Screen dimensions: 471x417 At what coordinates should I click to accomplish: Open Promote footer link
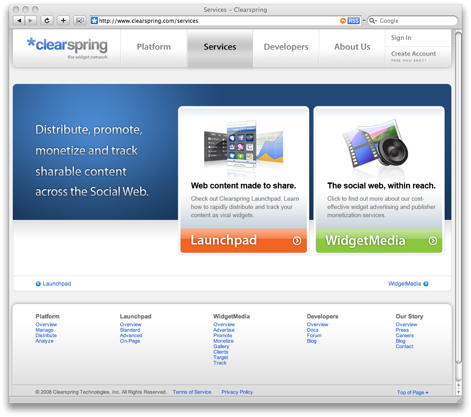[x=223, y=335]
